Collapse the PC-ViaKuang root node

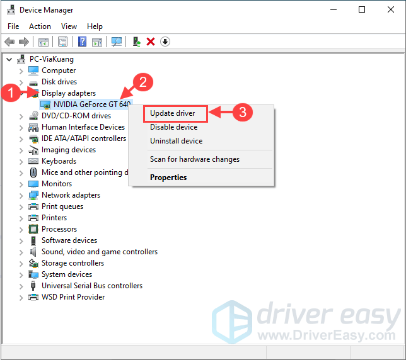(x=9, y=60)
